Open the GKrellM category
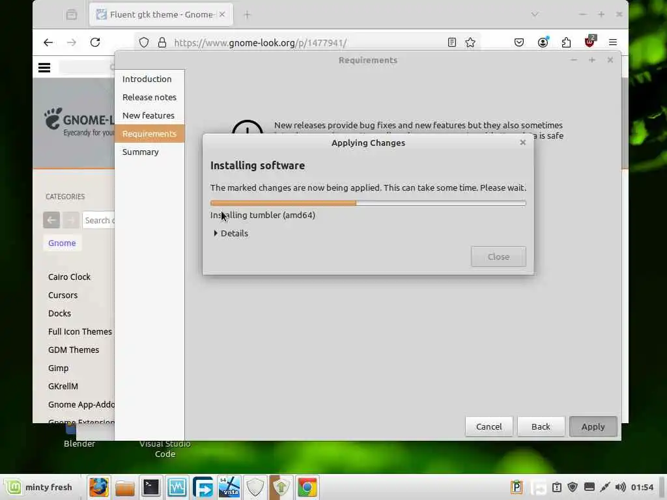Image resolution: width=667 pixels, height=500 pixels. pos(63,387)
